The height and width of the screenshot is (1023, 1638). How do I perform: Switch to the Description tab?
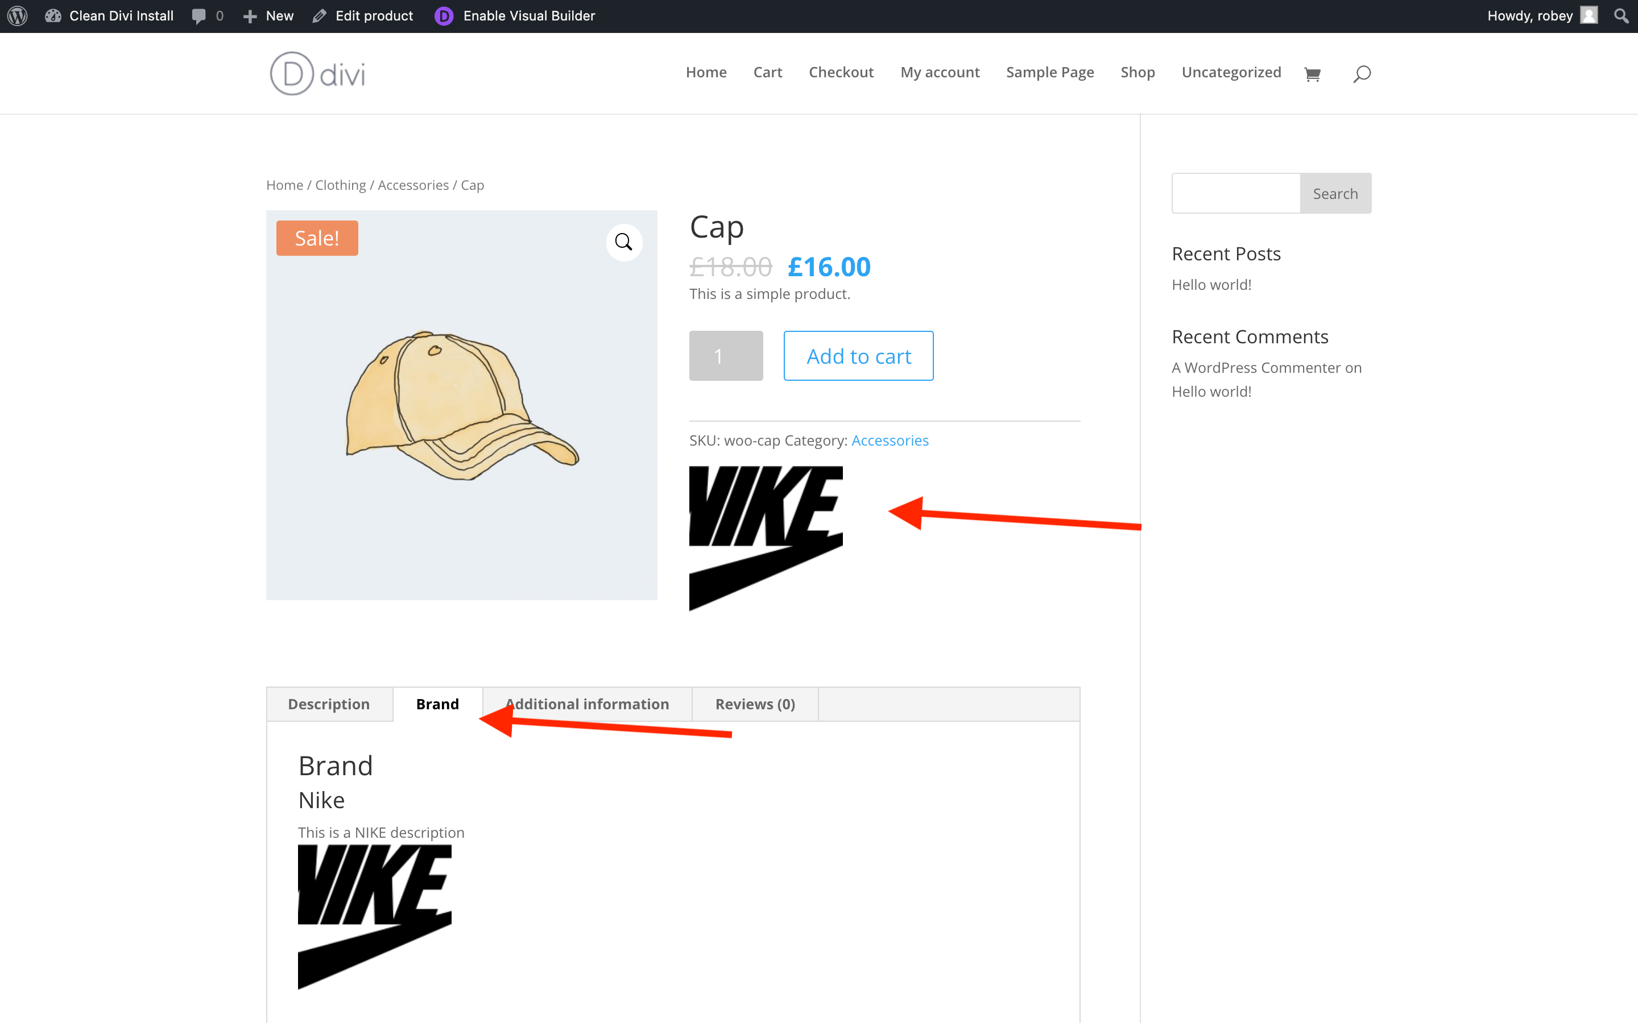click(x=329, y=704)
